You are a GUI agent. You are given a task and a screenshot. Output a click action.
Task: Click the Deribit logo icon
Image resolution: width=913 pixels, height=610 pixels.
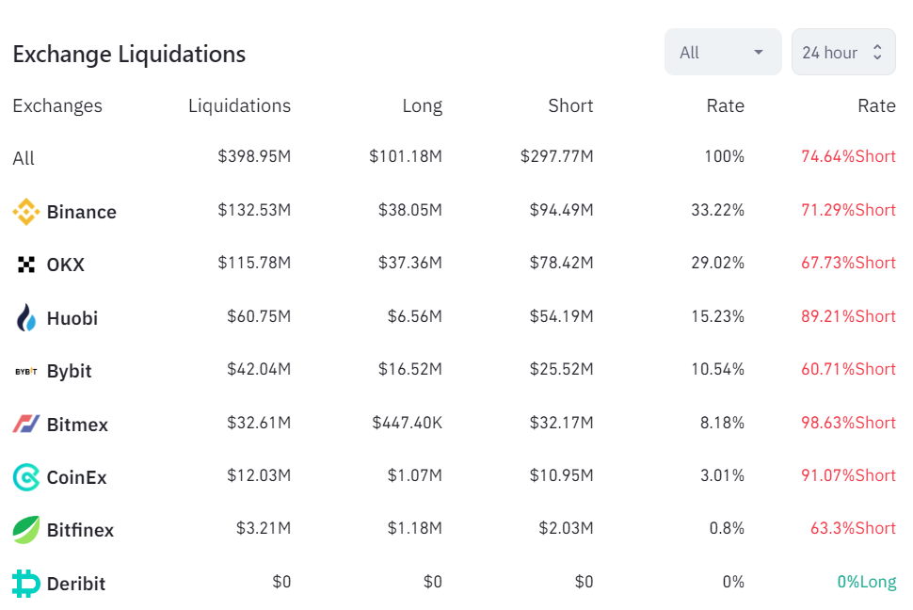click(x=25, y=584)
